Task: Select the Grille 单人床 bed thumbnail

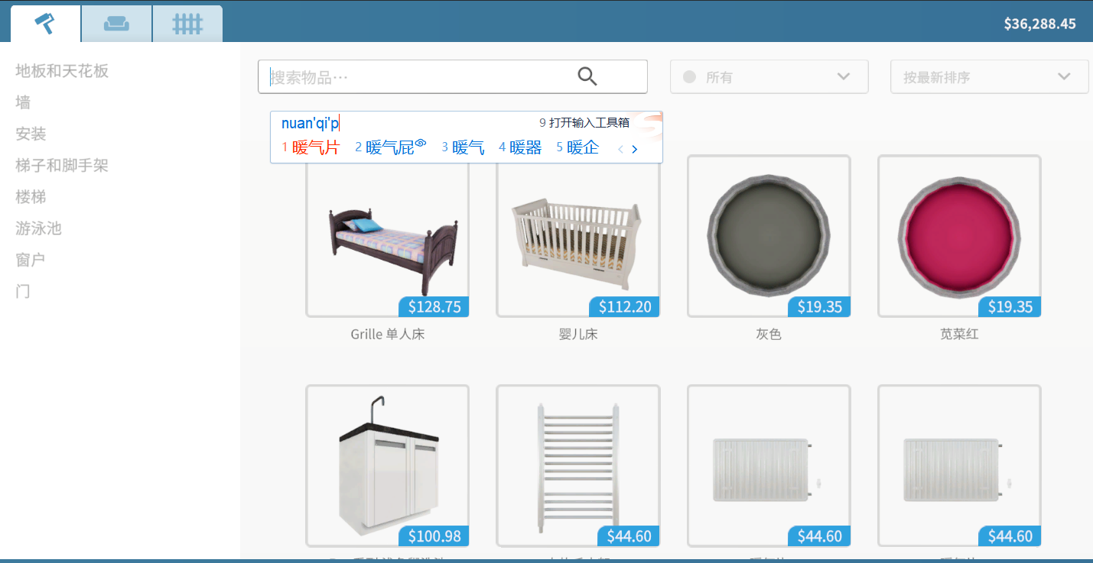Action: point(387,236)
